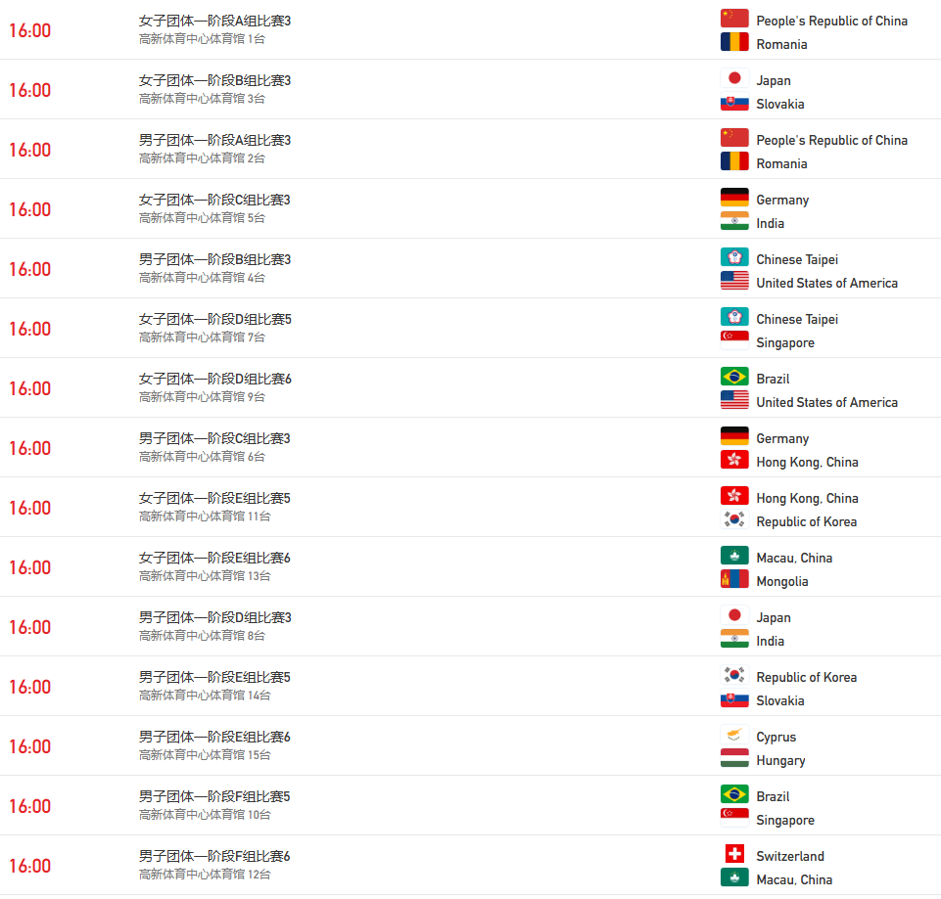This screenshot has height=899, width=941.
Task: Click Brazil flag in 女子团体一阶段D组比赛6 row
Action: tap(734, 378)
